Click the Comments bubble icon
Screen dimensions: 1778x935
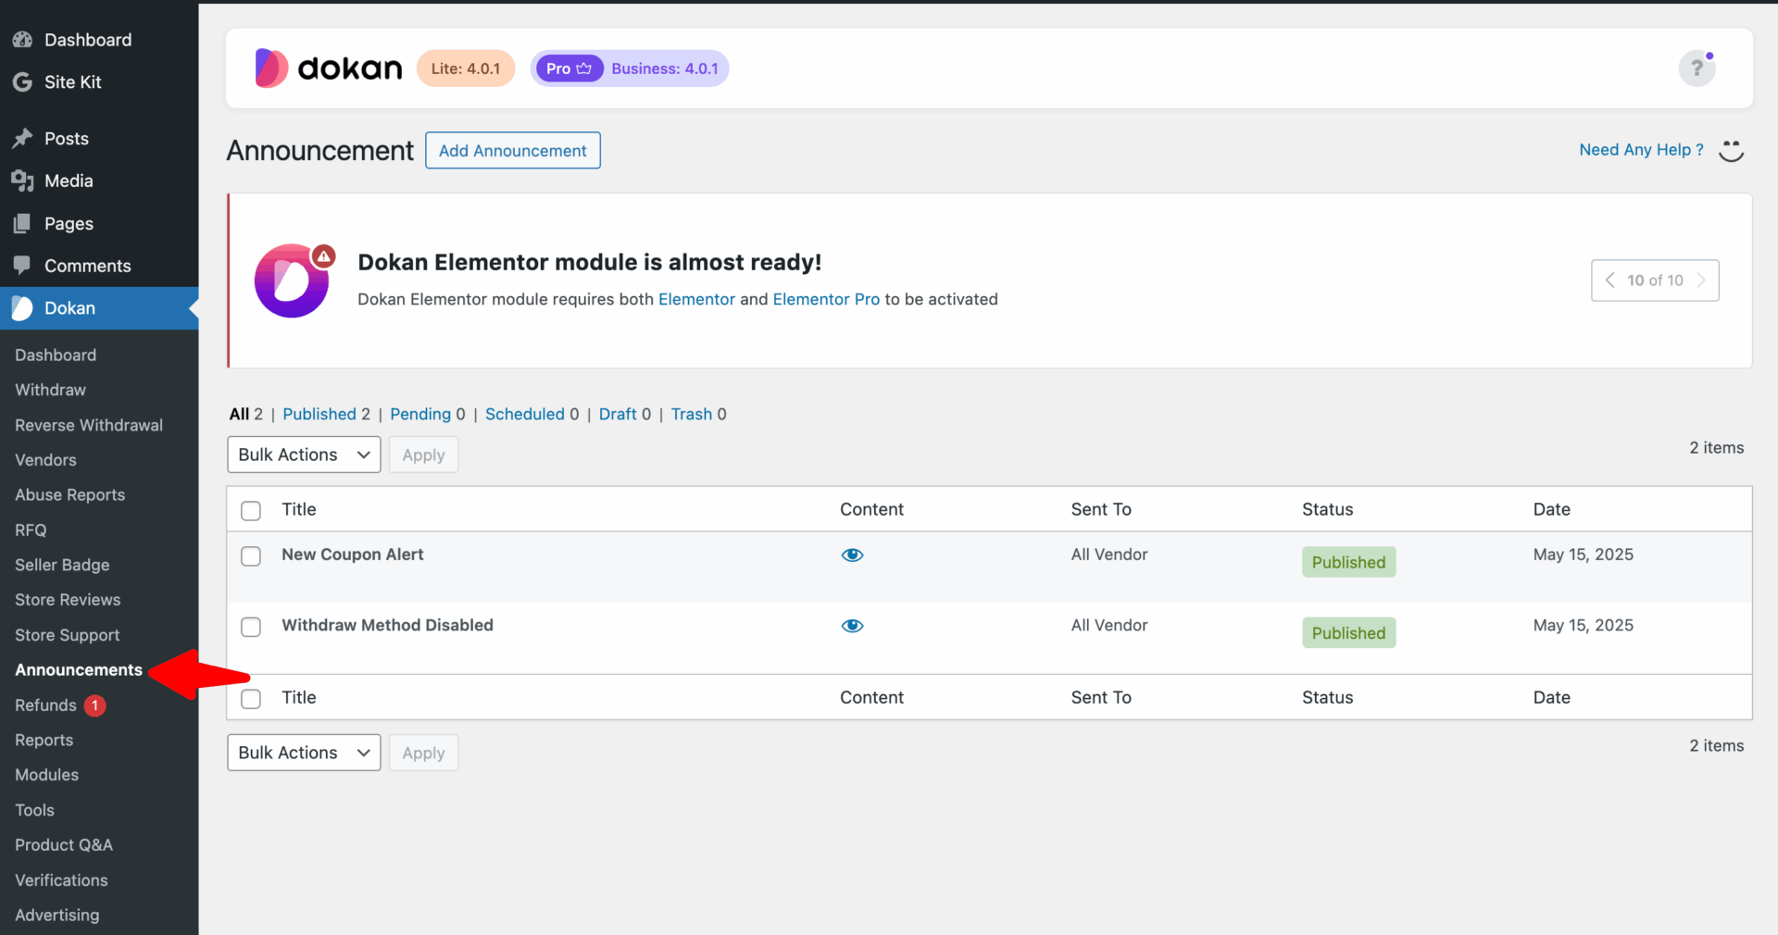point(22,265)
